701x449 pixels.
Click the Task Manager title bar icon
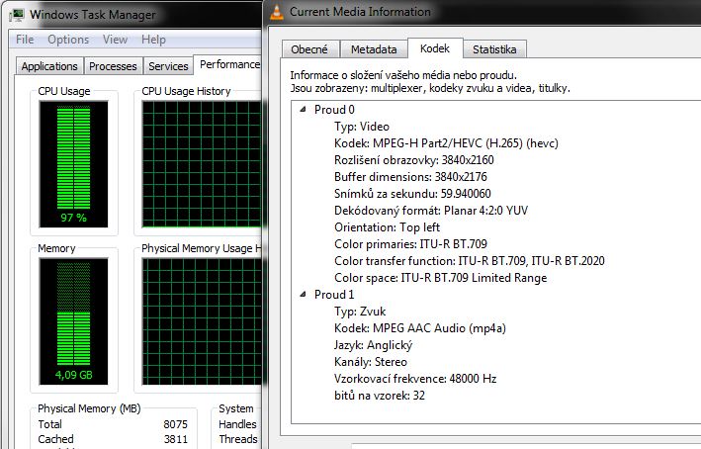tap(17, 15)
